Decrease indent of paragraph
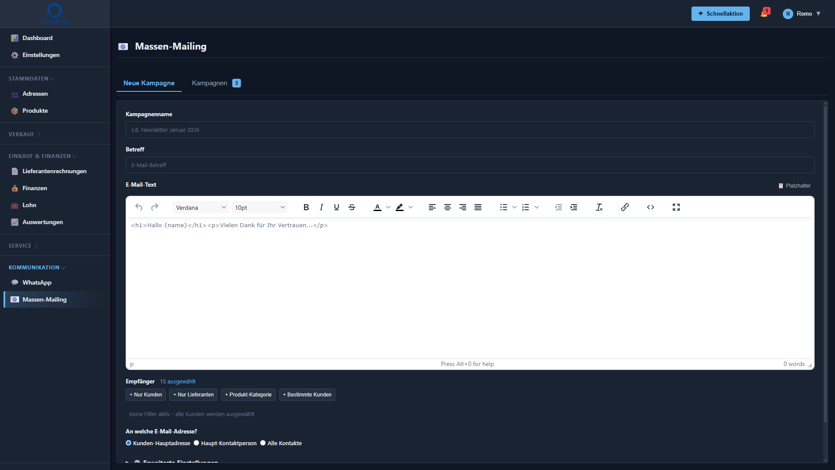 (x=558, y=207)
